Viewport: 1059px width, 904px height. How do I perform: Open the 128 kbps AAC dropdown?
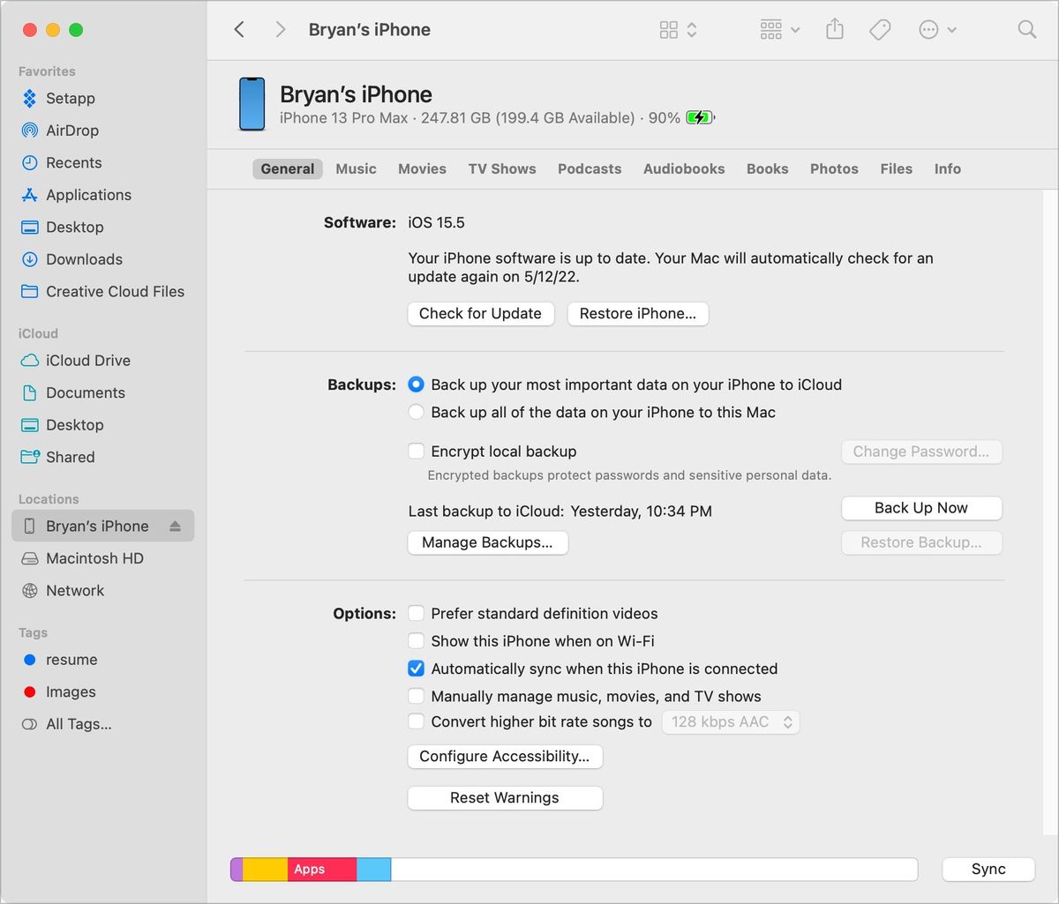731,721
